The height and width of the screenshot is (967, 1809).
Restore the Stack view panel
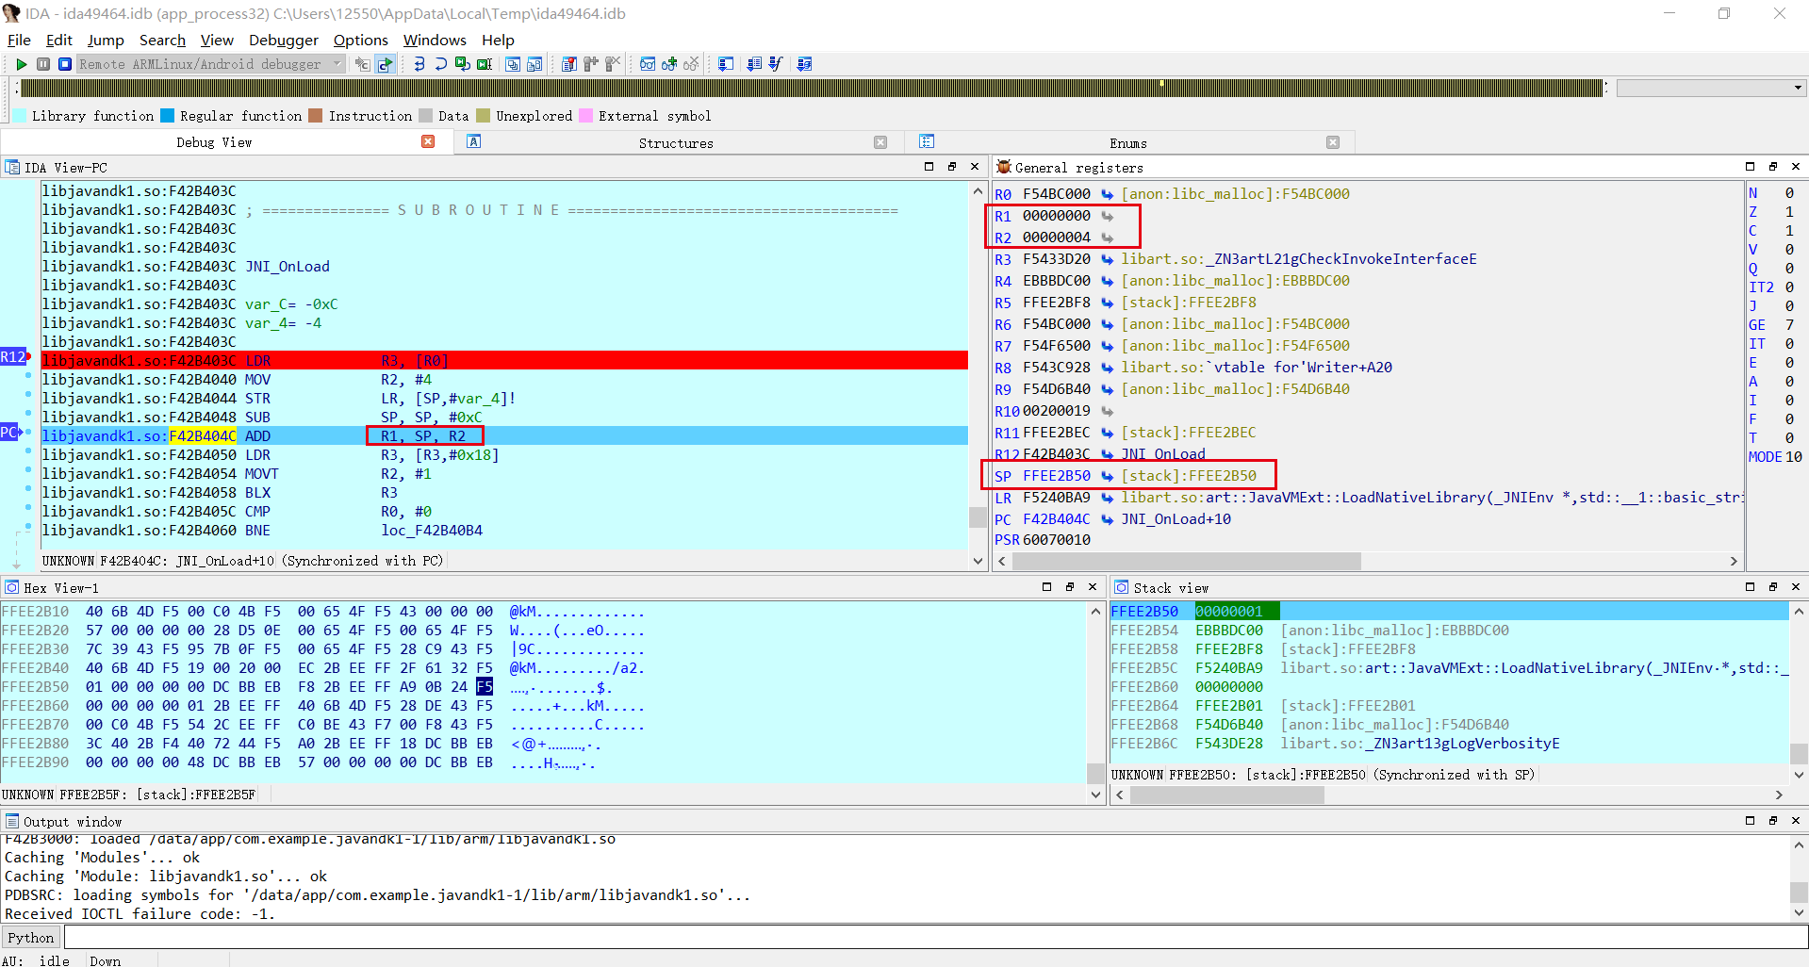tap(1773, 587)
